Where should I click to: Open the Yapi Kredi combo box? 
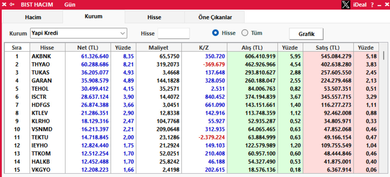point(78,33)
